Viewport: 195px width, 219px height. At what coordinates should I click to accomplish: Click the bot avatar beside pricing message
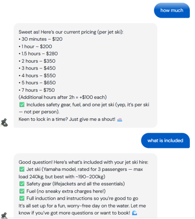click(x=4, y=122)
